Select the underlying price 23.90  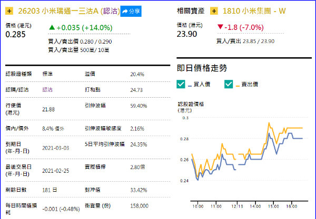click(187, 34)
